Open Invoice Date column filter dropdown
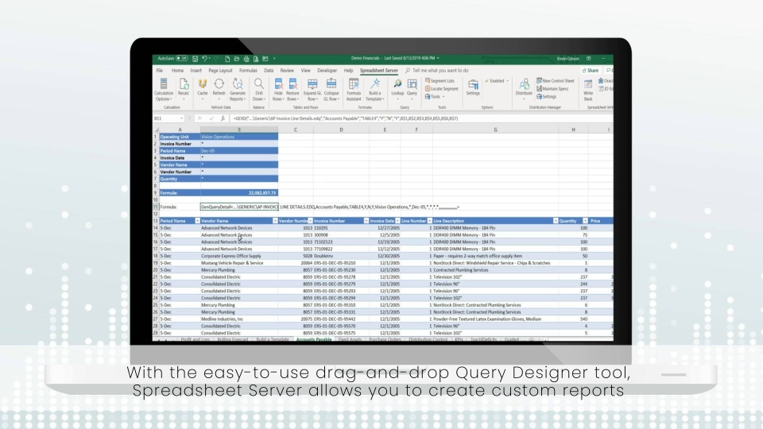The width and height of the screenshot is (763, 429). pos(397,221)
